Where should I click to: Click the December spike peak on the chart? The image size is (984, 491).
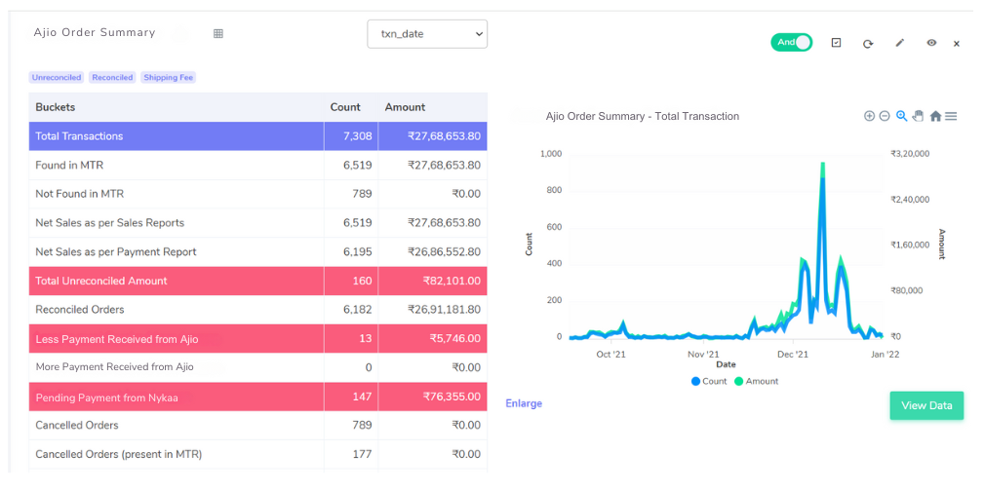tap(822, 165)
